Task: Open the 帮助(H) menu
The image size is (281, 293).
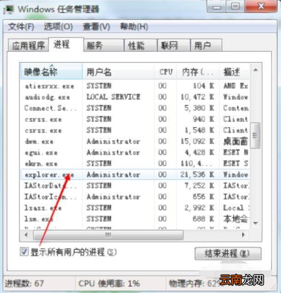Action: [134, 27]
